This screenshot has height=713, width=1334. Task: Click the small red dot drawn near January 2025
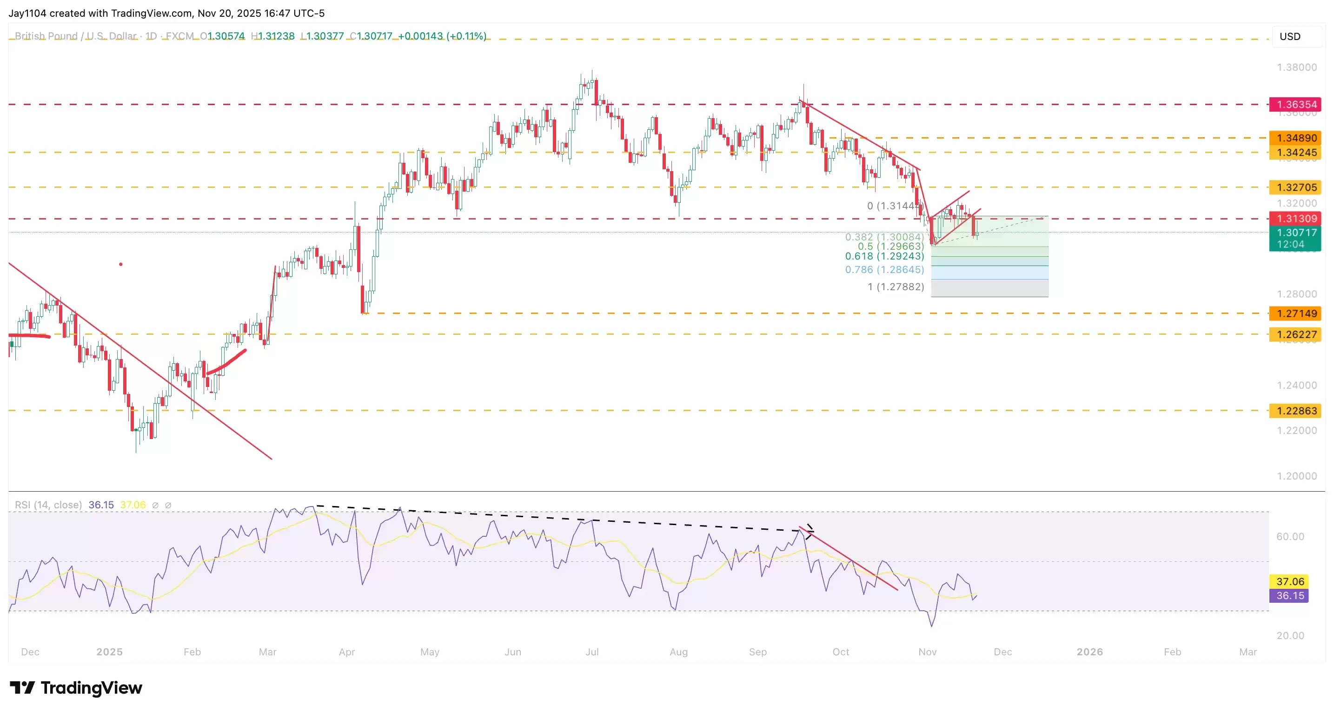pos(121,264)
